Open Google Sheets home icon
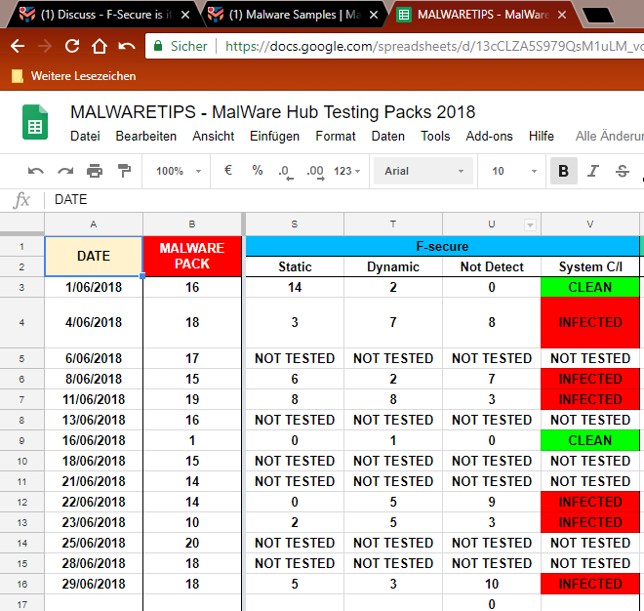644x611 pixels. (x=35, y=124)
